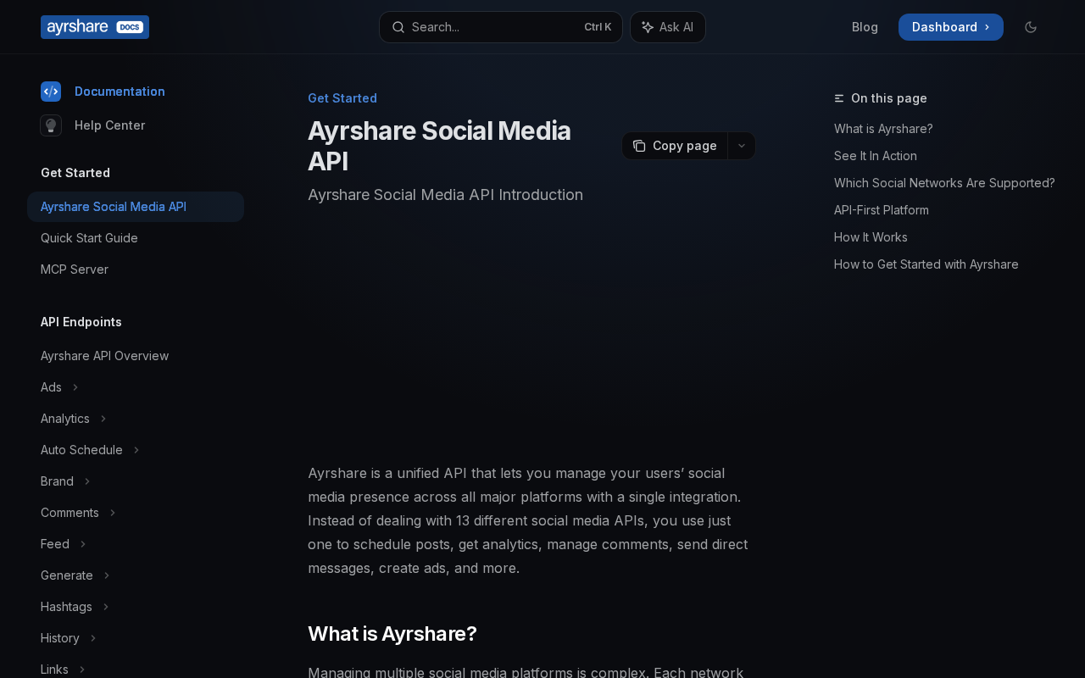Image resolution: width=1085 pixels, height=678 pixels.
Task: Click the Get Started breadcrumb link
Action: coord(342,98)
